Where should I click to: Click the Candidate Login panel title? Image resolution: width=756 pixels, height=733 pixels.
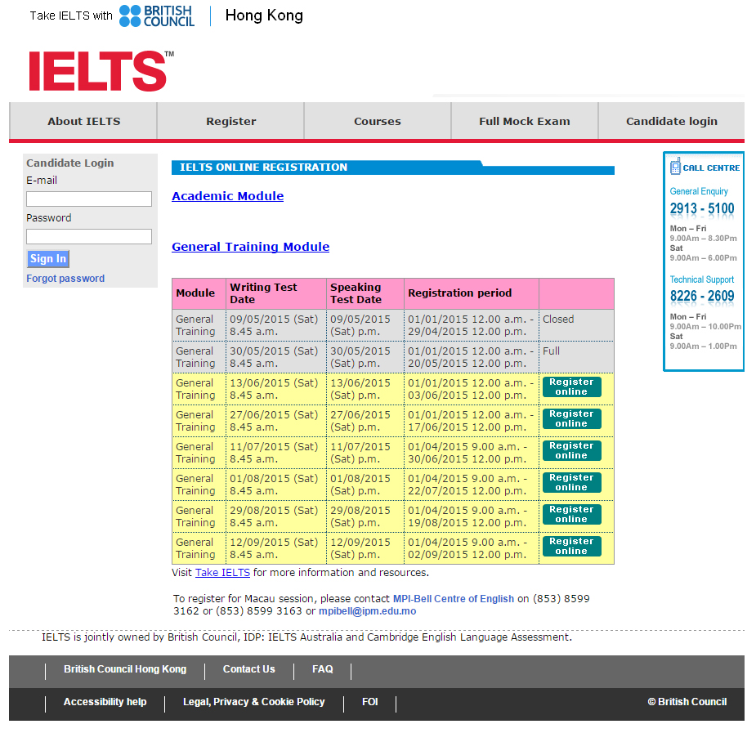[70, 163]
